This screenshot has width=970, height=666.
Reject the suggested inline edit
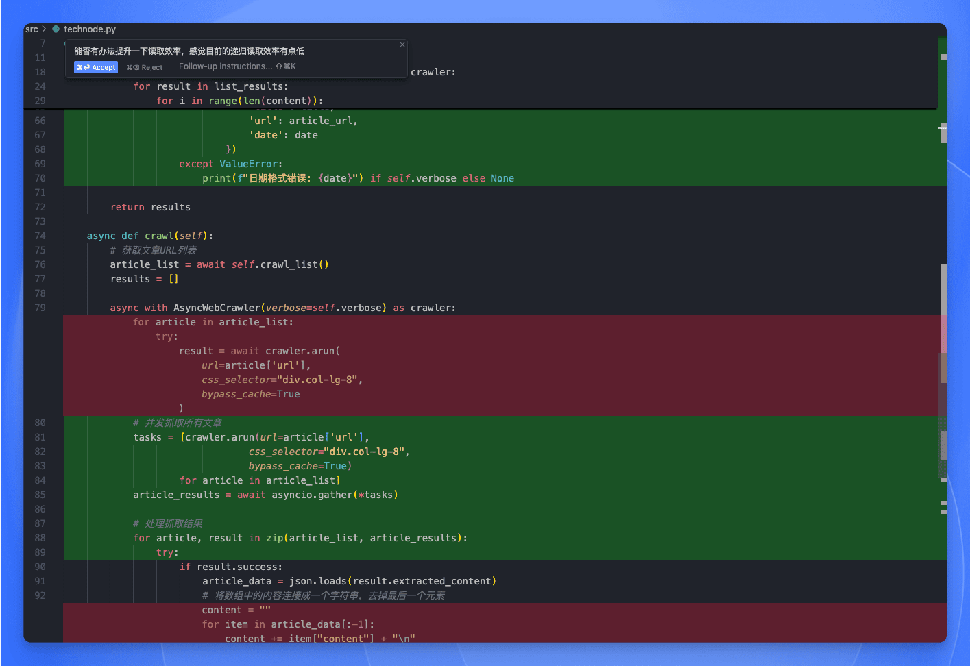145,67
